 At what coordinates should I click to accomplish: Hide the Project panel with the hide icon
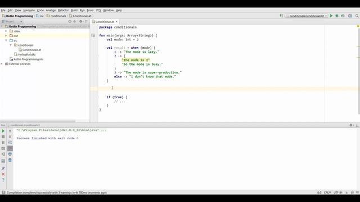pyautogui.click(x=87, y=21)
